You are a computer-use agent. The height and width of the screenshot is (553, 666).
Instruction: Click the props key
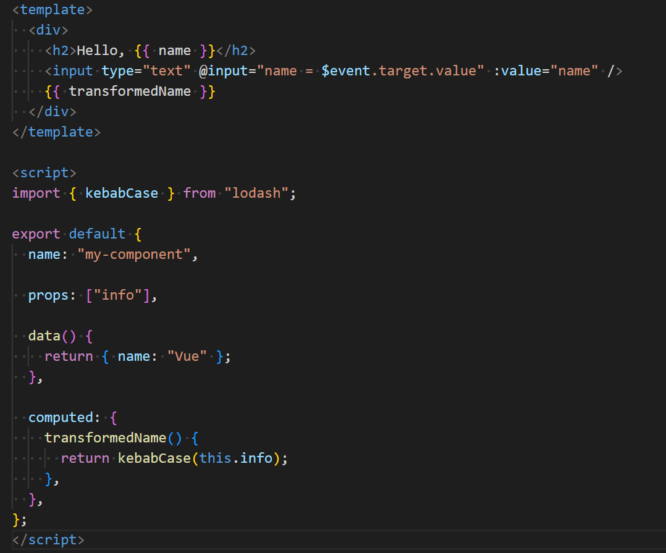(48, 295)
